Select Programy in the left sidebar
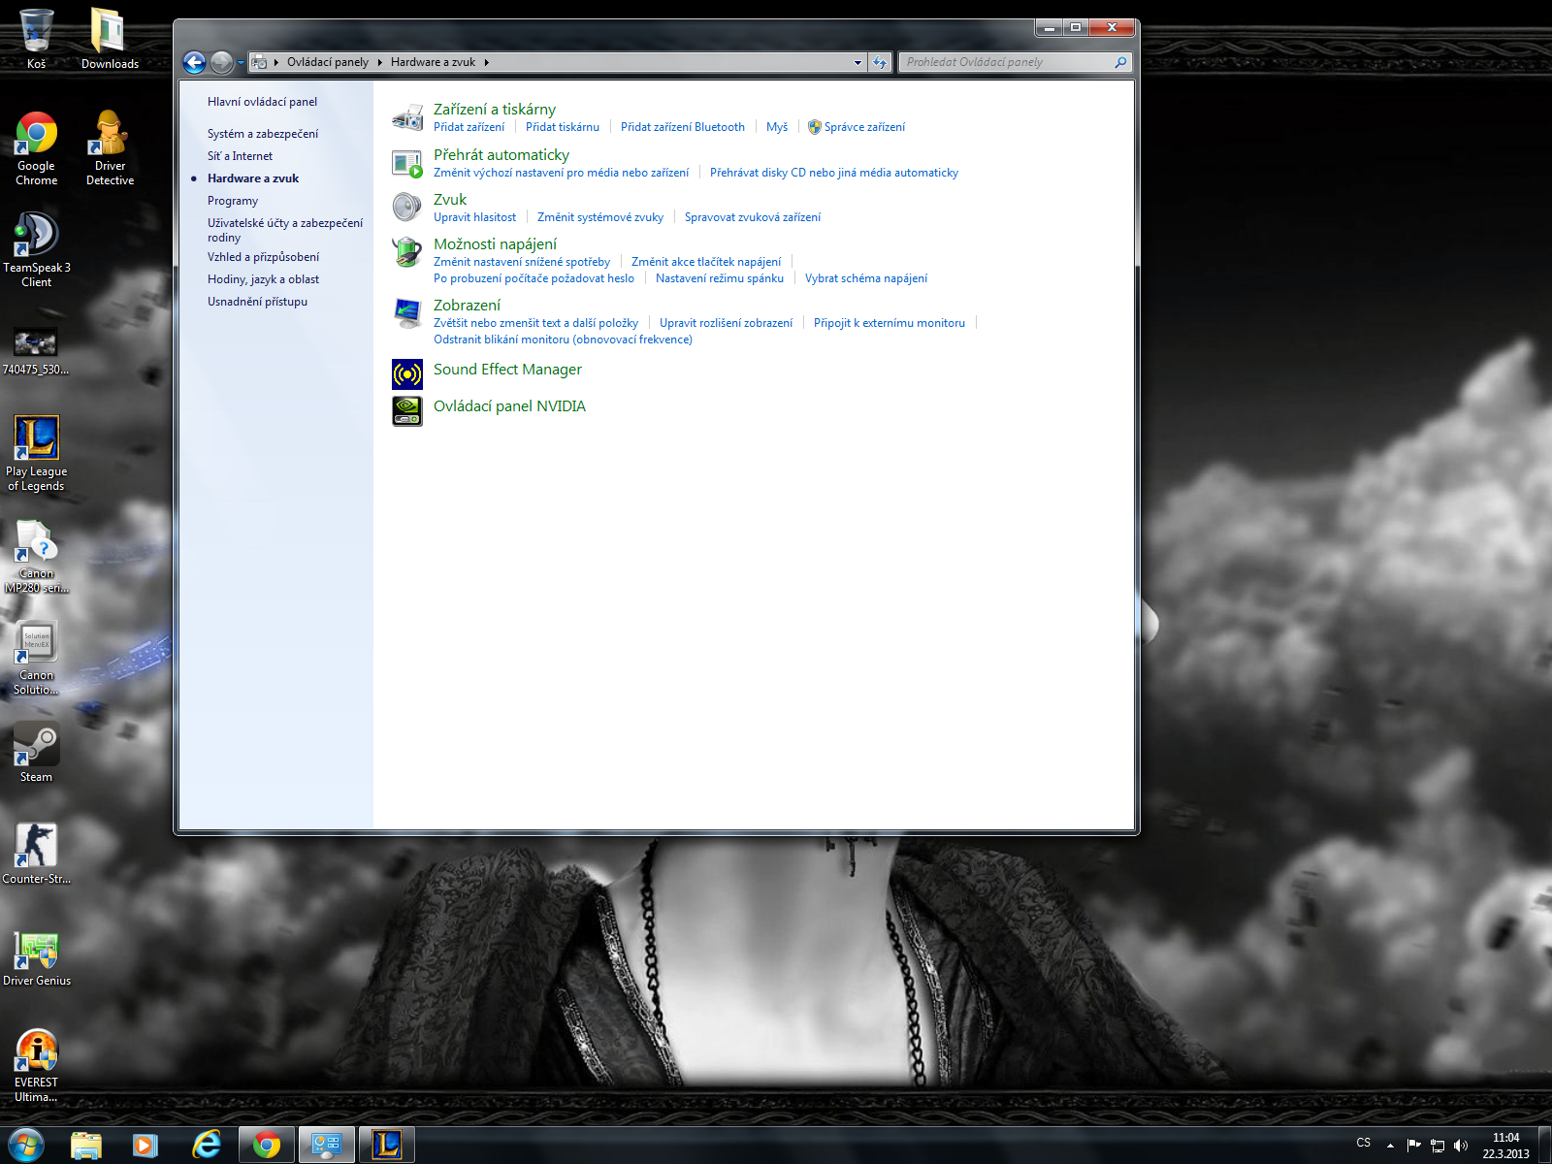Viewport: 1552px width, 1164px height. (233, 201)
